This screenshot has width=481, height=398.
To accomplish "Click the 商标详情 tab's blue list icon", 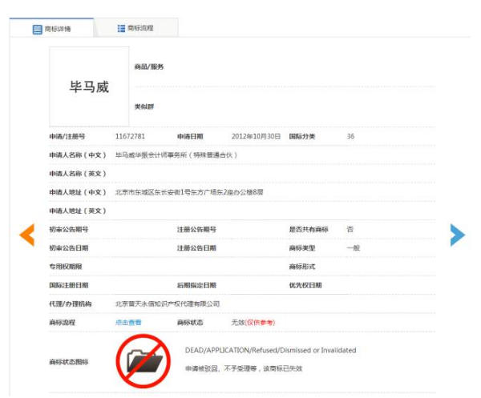I will 38,30.
